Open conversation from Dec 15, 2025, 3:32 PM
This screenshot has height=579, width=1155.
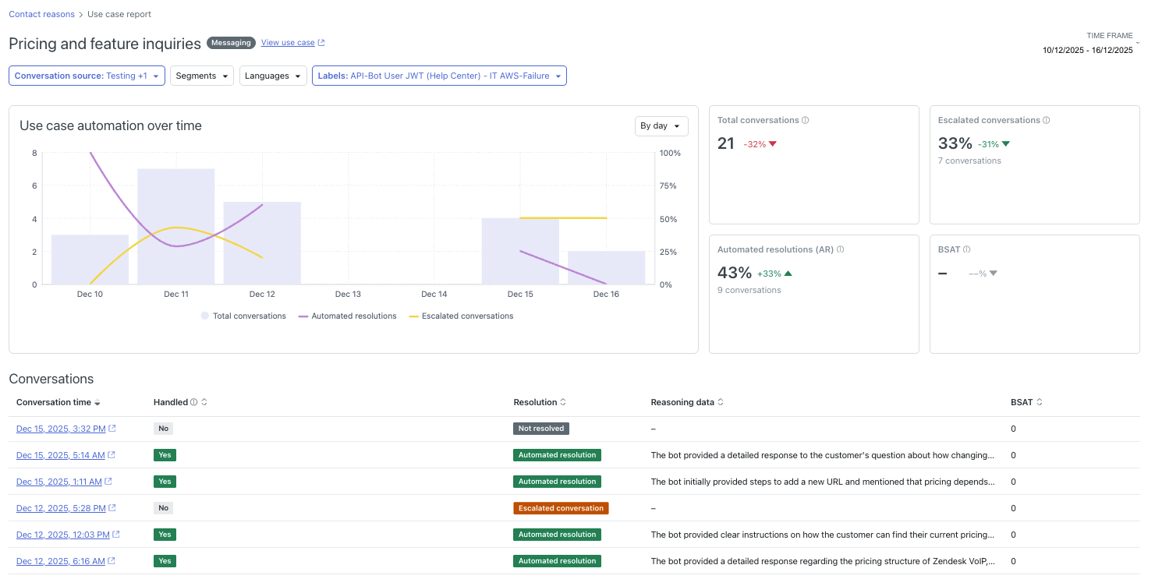tap(61, 429)
